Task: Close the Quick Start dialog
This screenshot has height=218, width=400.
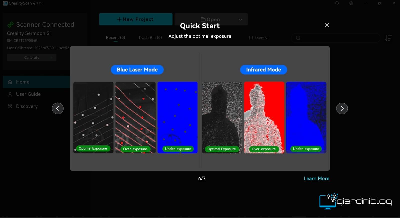Action: 327,25
